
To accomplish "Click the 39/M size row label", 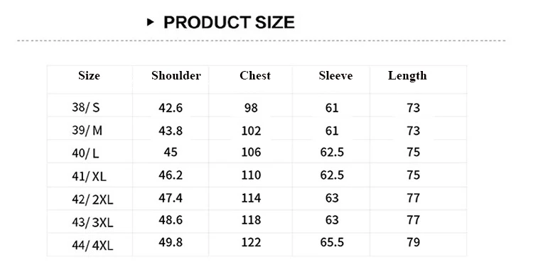I will (87, 130).
